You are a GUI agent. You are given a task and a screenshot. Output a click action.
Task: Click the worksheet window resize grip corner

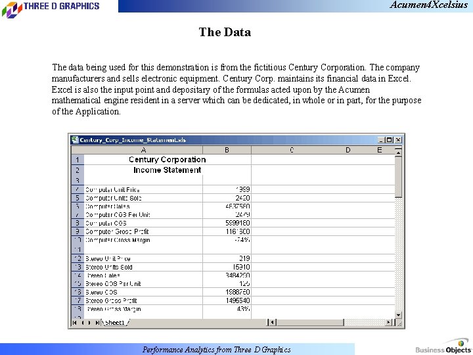(x=400, y=323)
